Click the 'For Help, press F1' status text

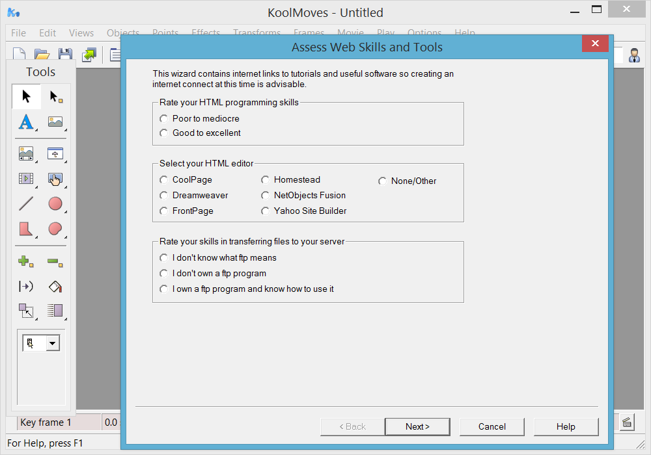point(45,443)
